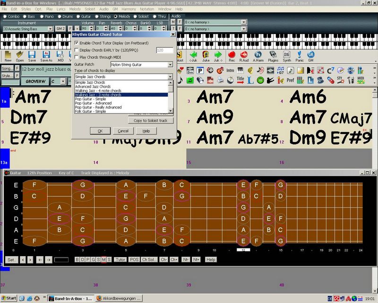Open the lower no harmony dropdown
The width and height of the screenshot is (378, 303).
(244, 29)
